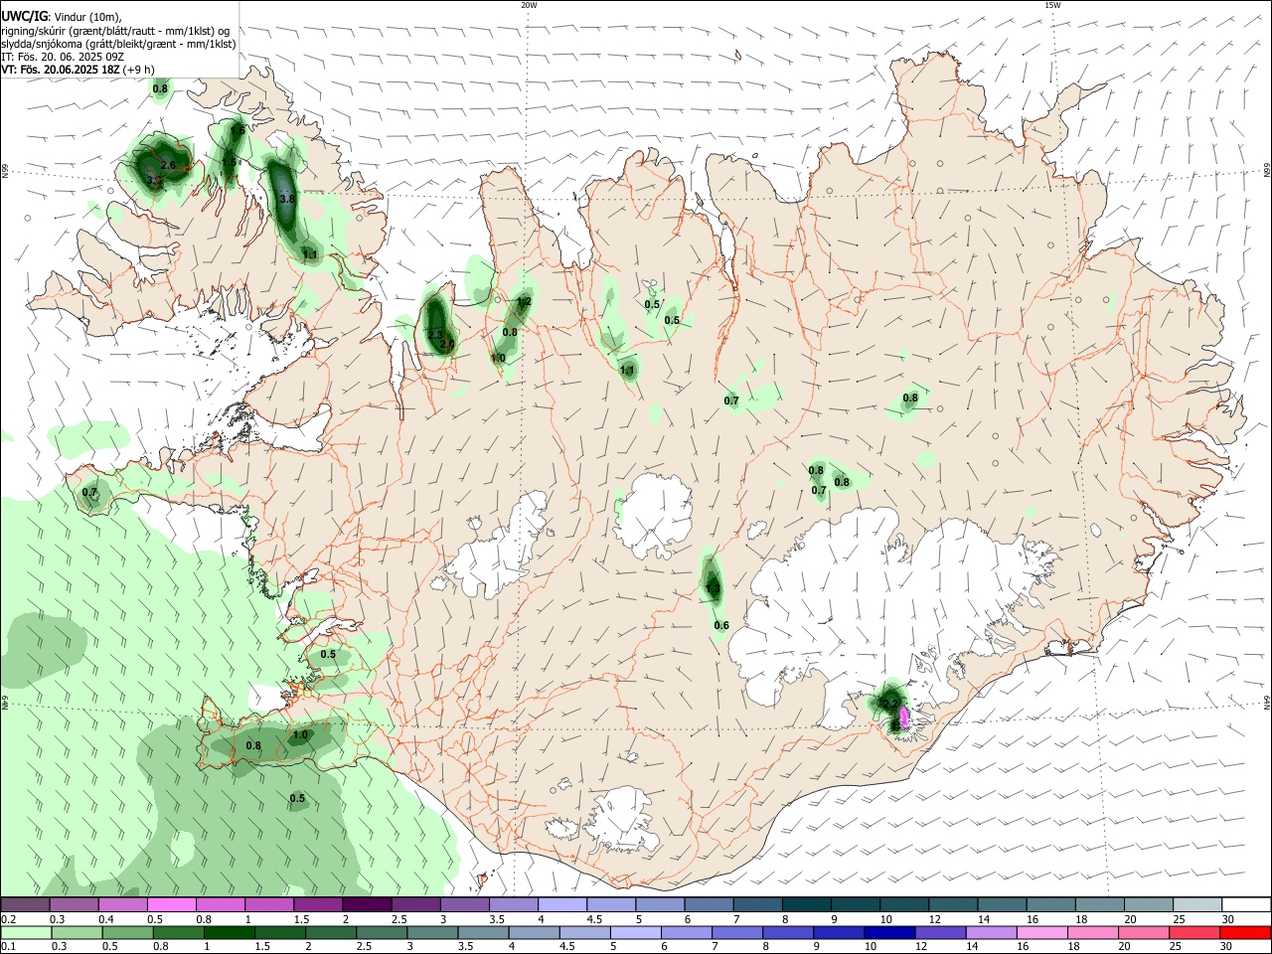Pick the palest green swatch between 0.1 and 0.3 in the rain legend
Image resolution: width=1272 pixels, height=954 pixels.
pos(26,932)
